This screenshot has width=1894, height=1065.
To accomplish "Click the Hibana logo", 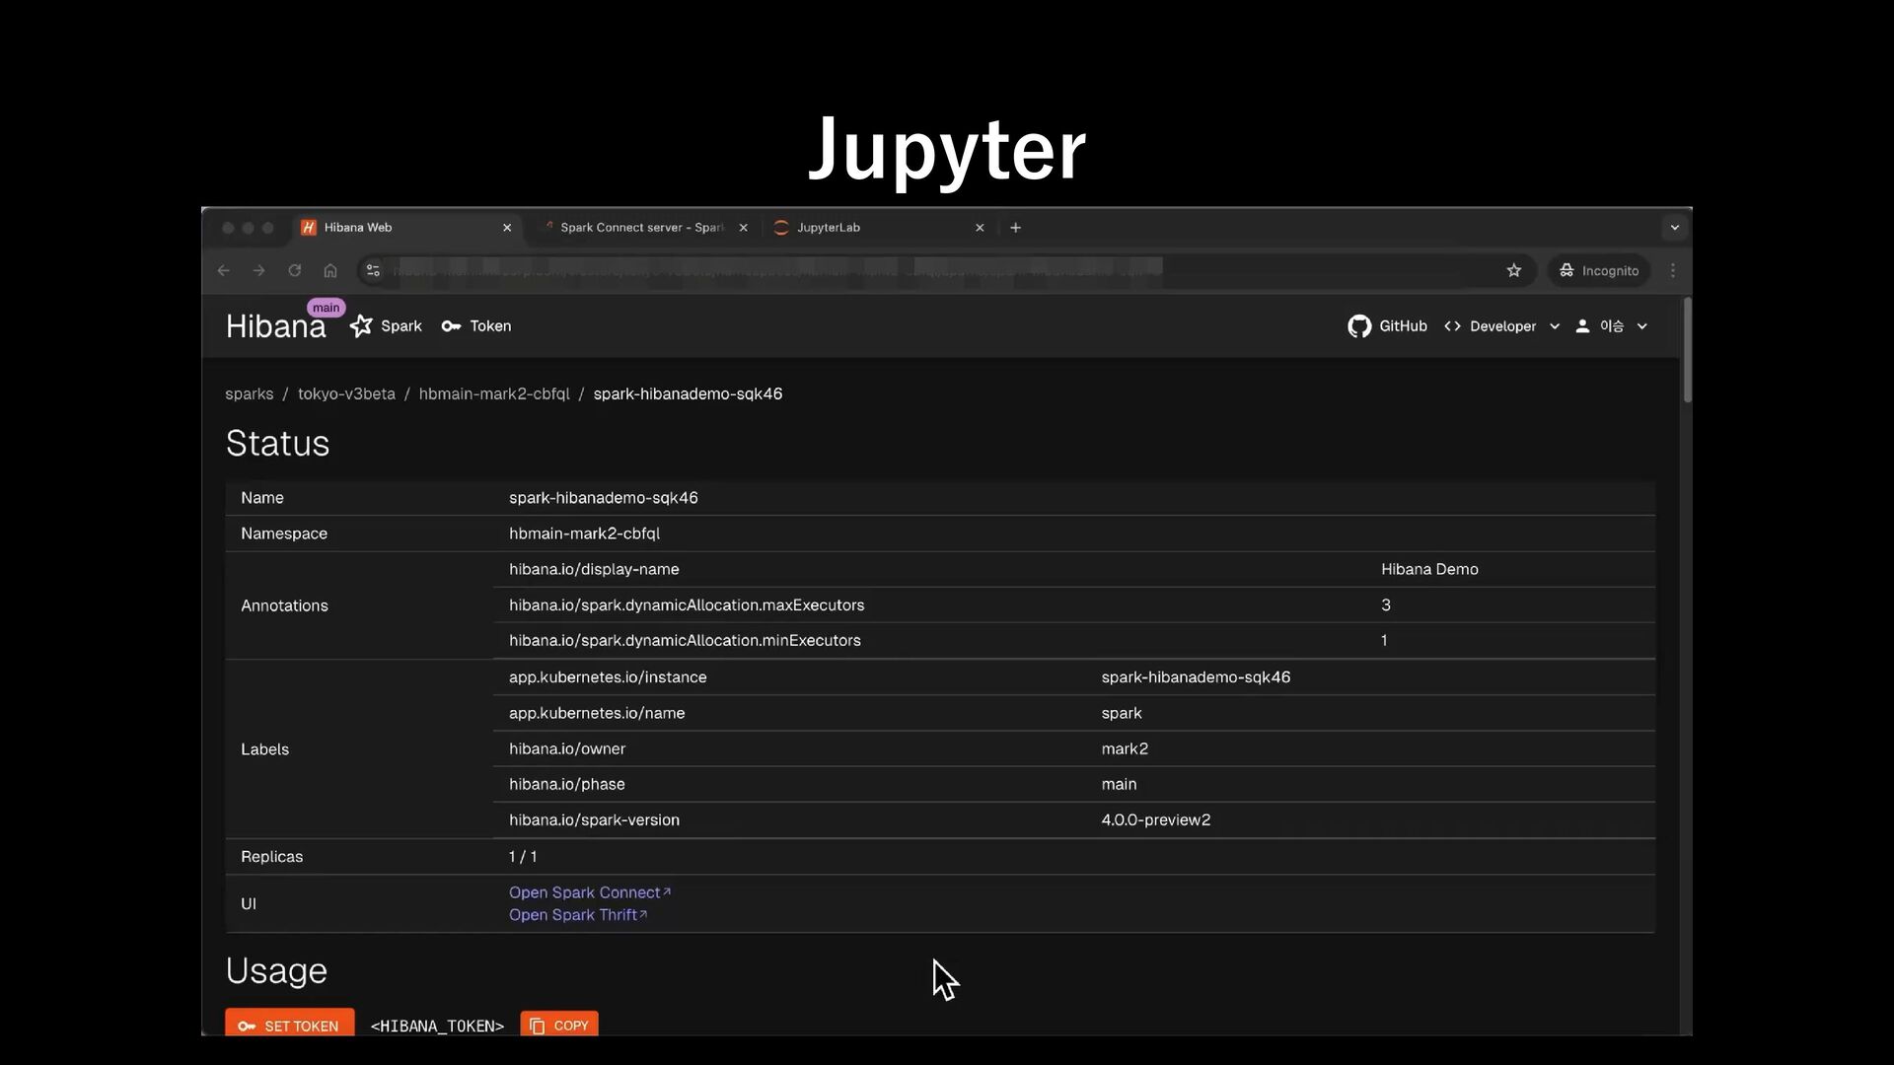I will 275,326.
